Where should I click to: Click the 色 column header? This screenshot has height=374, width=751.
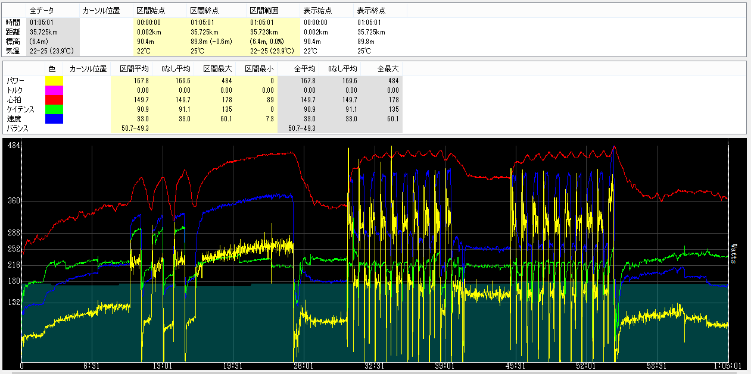(x=52, y=69)
